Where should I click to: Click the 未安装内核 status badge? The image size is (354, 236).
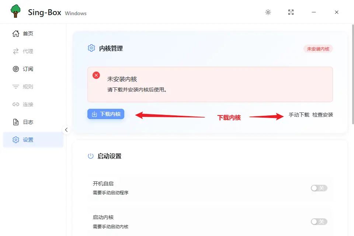coord(318,49)
